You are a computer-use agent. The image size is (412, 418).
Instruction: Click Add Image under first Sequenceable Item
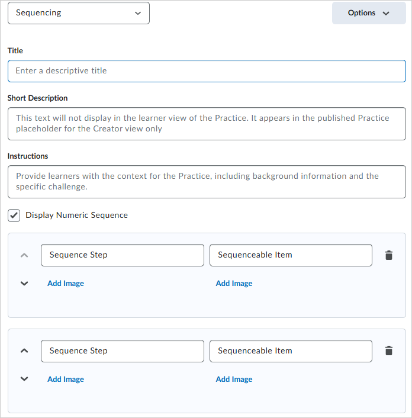click(x=234, y=284)
